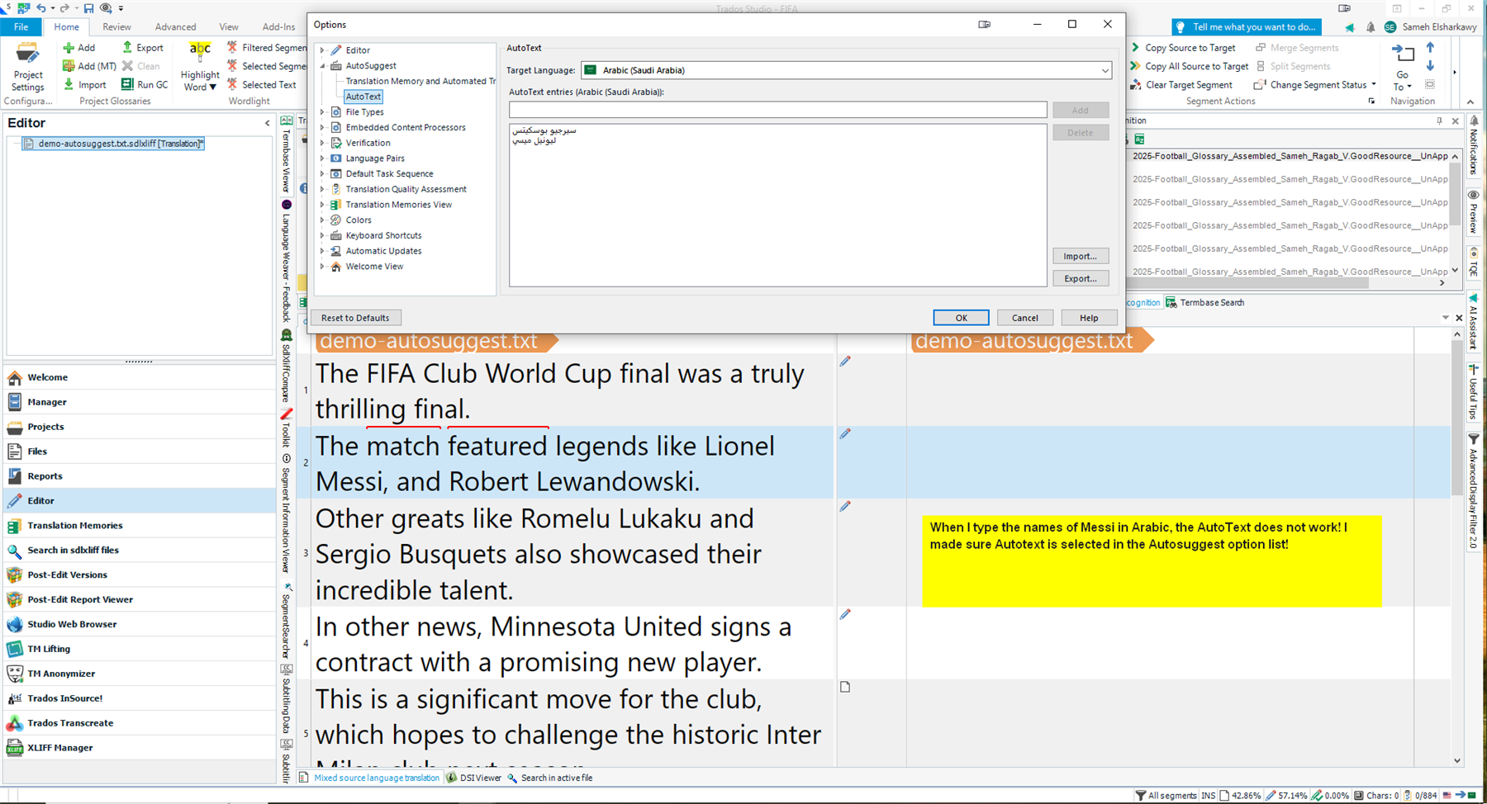Image resolution: width=1487 pixels, height=804 pixels.
Task: Open the Termbase Search tab
Action: [x=1211, y=303]
